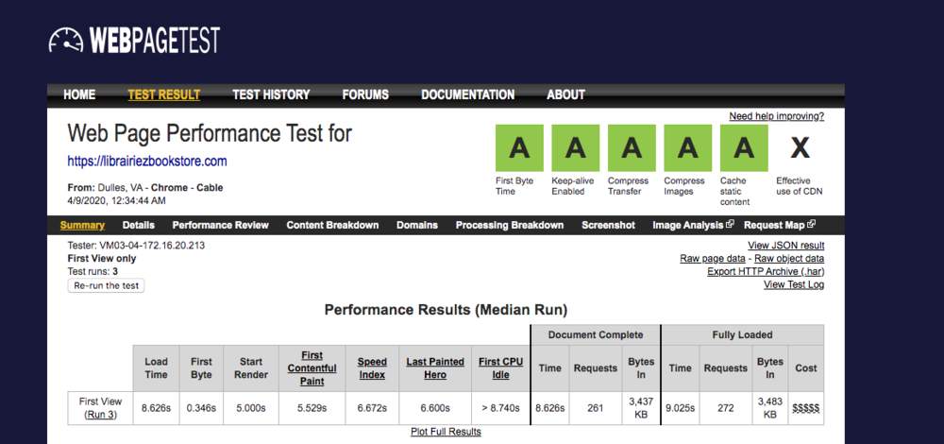This screenshot has width=944, height=444.
Task: Click the $$$$$ cost link
Action: point(805,407)
